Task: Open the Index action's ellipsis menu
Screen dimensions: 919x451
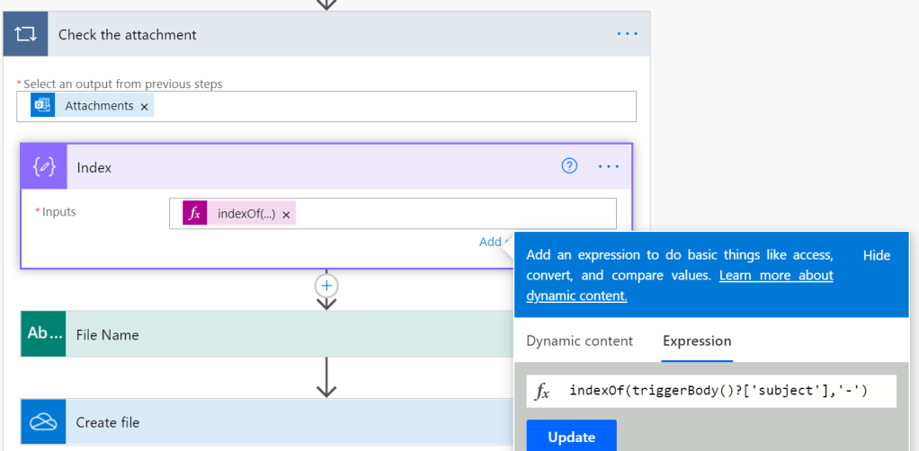Action: tap(609, 166)
